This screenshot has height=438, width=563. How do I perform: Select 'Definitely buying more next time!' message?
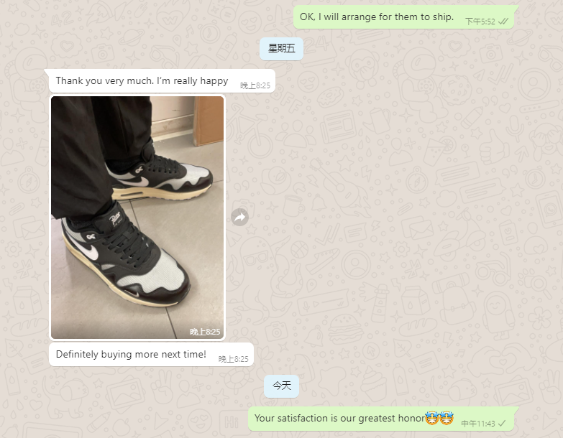[x=151, y=355]
